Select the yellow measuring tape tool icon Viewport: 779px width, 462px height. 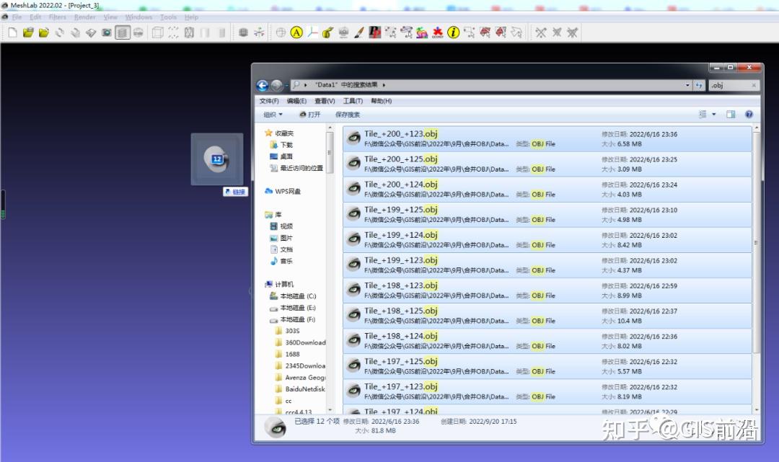pyautogui.click(x=326, y=32)
